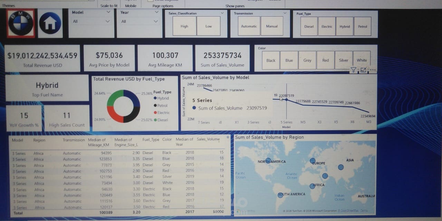Click the Petrol legend marker
This screenshot has height=221, width=442.
point(155,106)
